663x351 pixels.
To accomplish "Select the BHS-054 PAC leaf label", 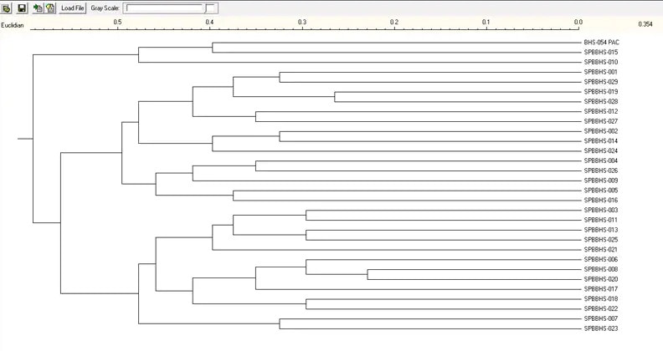I will [x=601, y=43].
